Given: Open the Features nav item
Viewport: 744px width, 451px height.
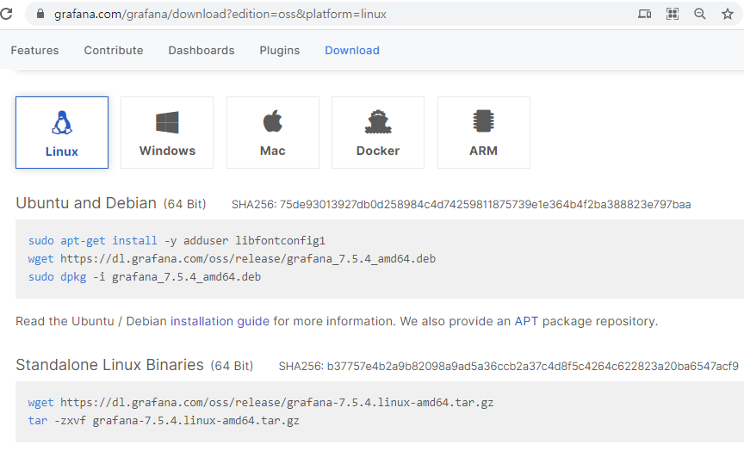Looking at the screenshot, I should tap(34, 50).
